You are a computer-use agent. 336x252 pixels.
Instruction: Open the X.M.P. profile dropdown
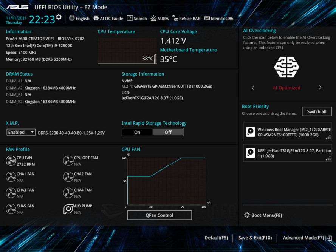(x=33, y=132)
